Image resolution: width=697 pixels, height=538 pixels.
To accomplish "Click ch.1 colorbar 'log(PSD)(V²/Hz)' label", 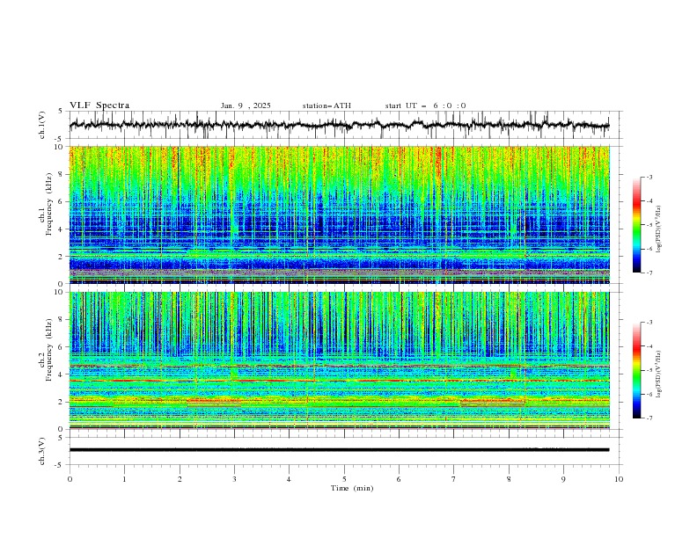I will [659, 229].
